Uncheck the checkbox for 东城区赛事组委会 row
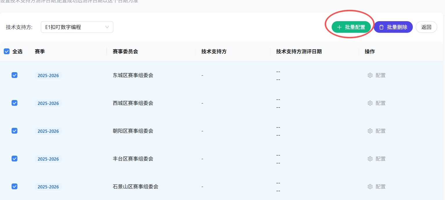This screenshot has width=445, height=200. tap(14, 75)
